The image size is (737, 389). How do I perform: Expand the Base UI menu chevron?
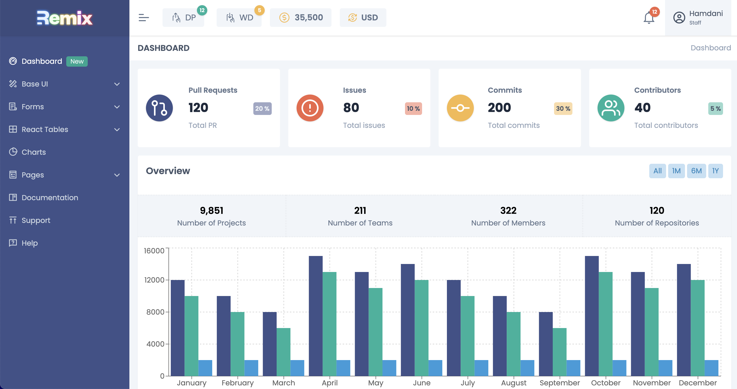point(117,84)
